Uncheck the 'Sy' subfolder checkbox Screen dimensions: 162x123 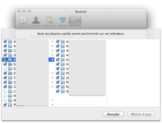pyautogui.click(x=58, y=91)
